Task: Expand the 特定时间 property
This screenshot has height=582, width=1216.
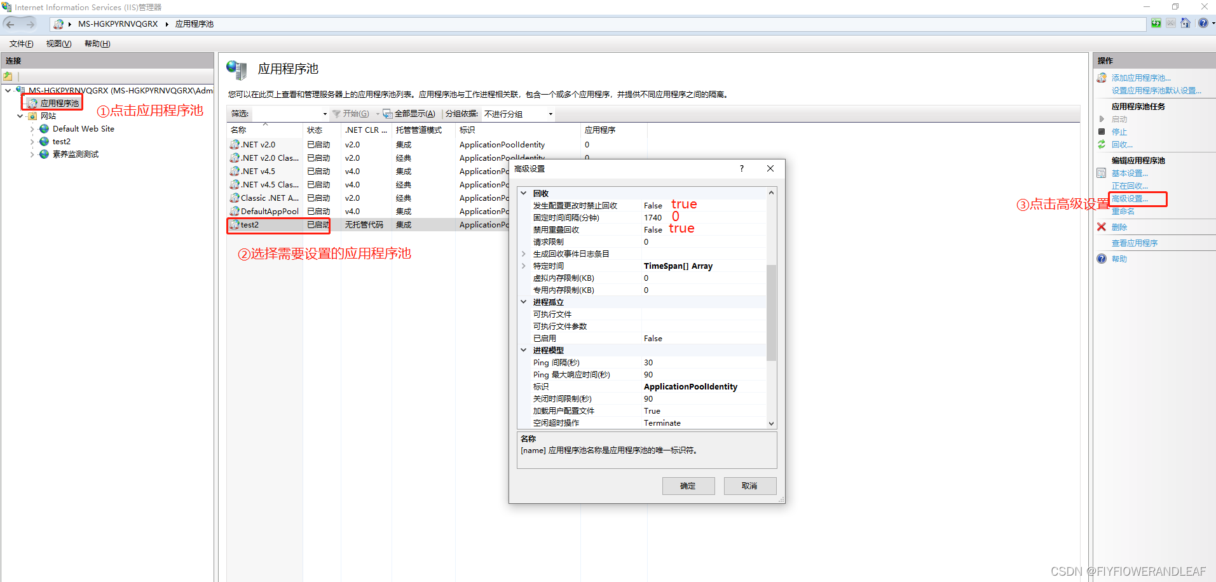Action: pyautogui.click(x=524, y=266)
